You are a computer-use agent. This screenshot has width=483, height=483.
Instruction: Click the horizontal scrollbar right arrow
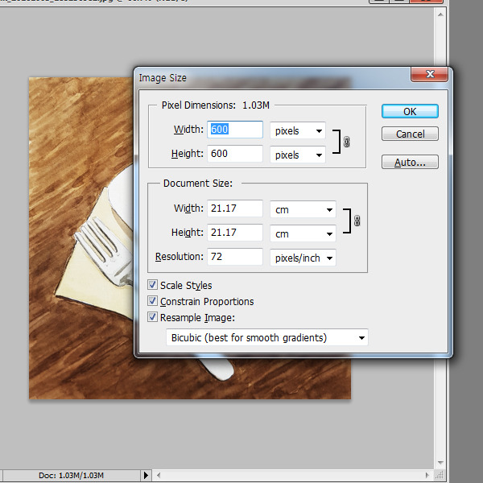click(x=427, y=475)
